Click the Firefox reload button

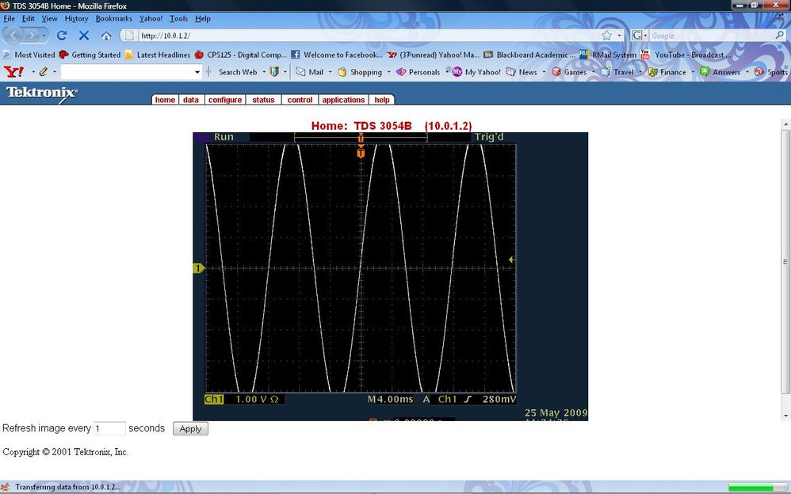[x=62, y=36]
